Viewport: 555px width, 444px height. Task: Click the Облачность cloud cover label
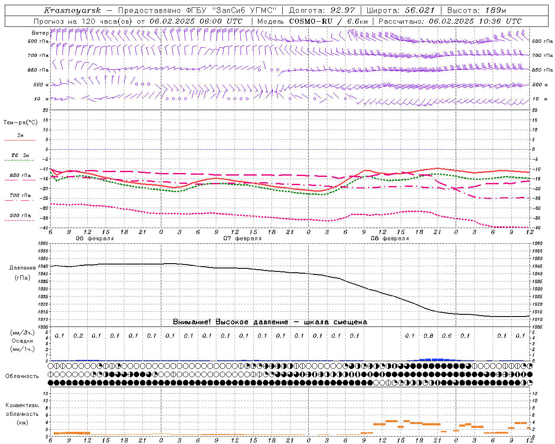(22, 376)
